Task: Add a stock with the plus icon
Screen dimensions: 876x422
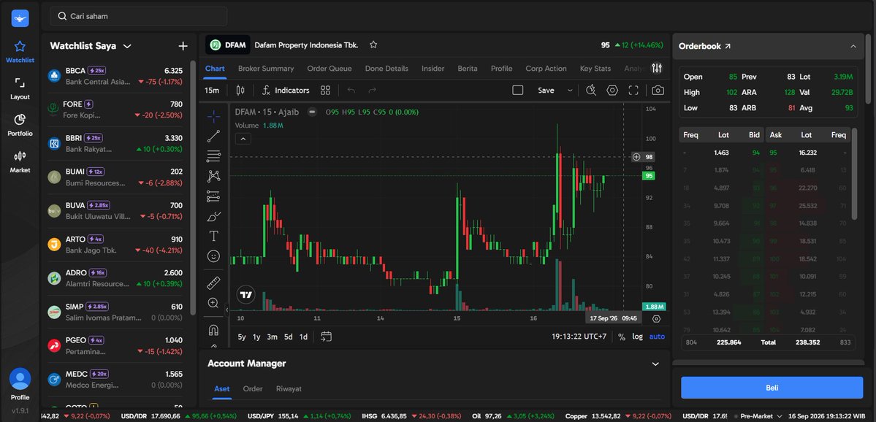Action: click(x=183, y=46)
